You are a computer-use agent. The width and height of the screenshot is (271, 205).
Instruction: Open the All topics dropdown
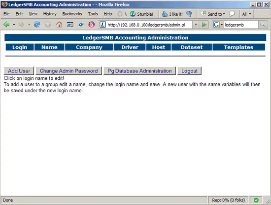(x=246, y=14)
